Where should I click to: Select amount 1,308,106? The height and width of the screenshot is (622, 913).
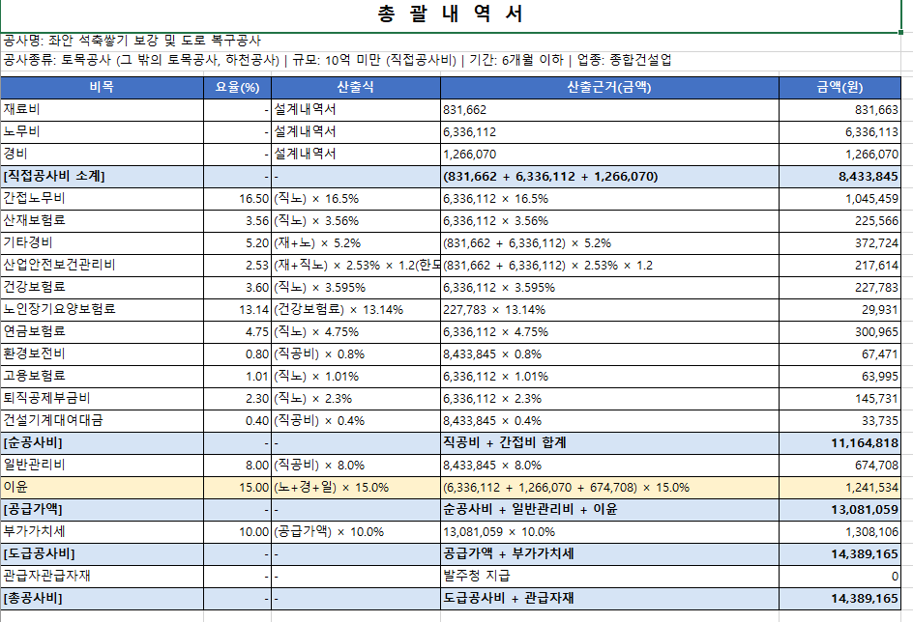839,531
